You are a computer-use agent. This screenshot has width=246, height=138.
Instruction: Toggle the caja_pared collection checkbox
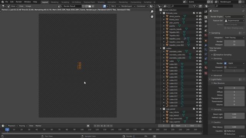pyautogui.click(x=194, y=109)
